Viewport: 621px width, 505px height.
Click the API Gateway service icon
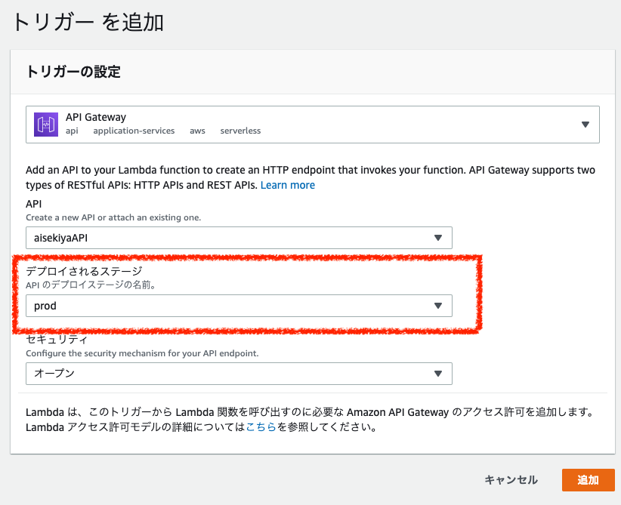tap(46, 125)
